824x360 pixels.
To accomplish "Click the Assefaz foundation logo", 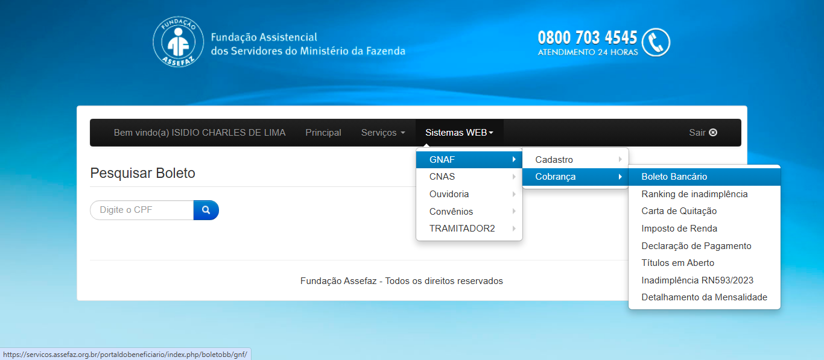I will tap(178, 42).
